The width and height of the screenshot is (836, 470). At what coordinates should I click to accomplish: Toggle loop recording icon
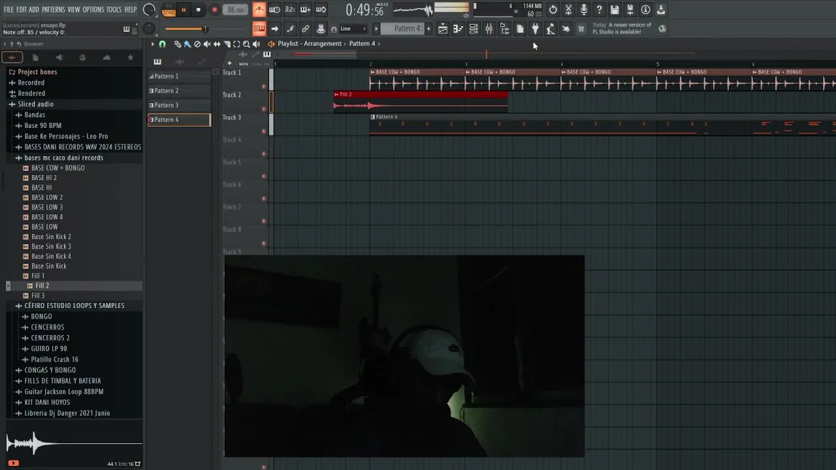click(x=321, y=10)
